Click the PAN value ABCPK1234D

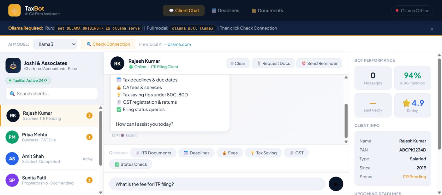(413, 150)
